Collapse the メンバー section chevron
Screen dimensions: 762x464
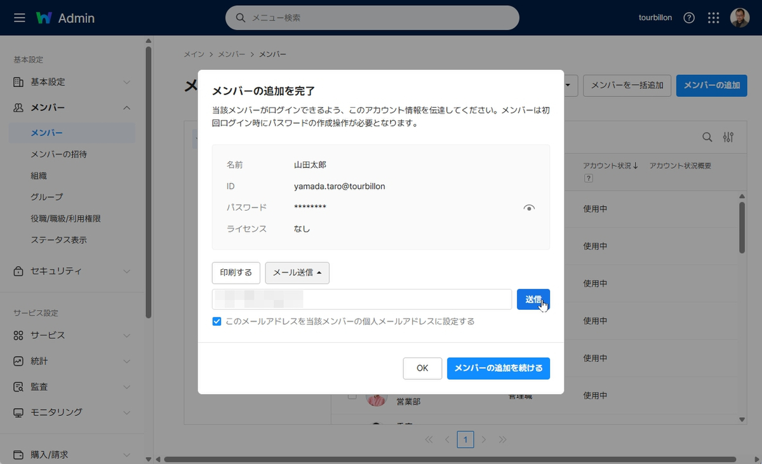click(126, 108)
